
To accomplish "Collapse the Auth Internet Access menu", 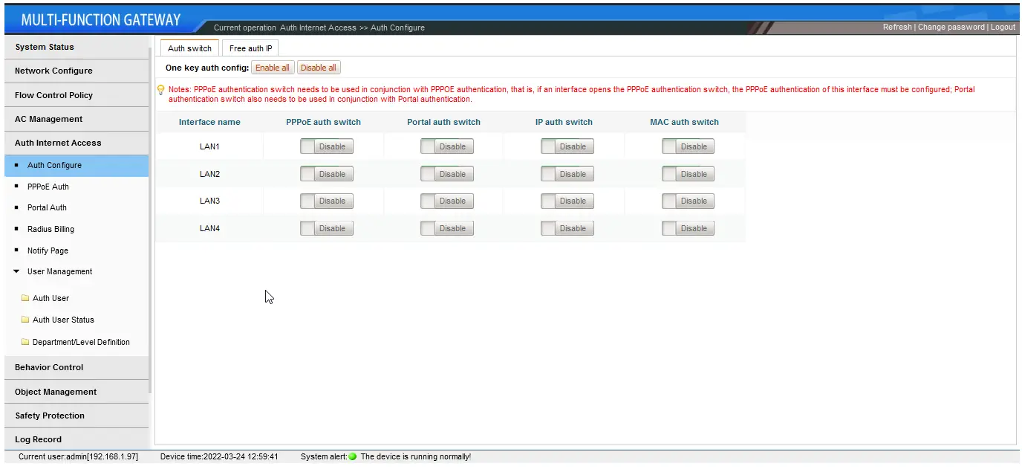I will point(76,143).
